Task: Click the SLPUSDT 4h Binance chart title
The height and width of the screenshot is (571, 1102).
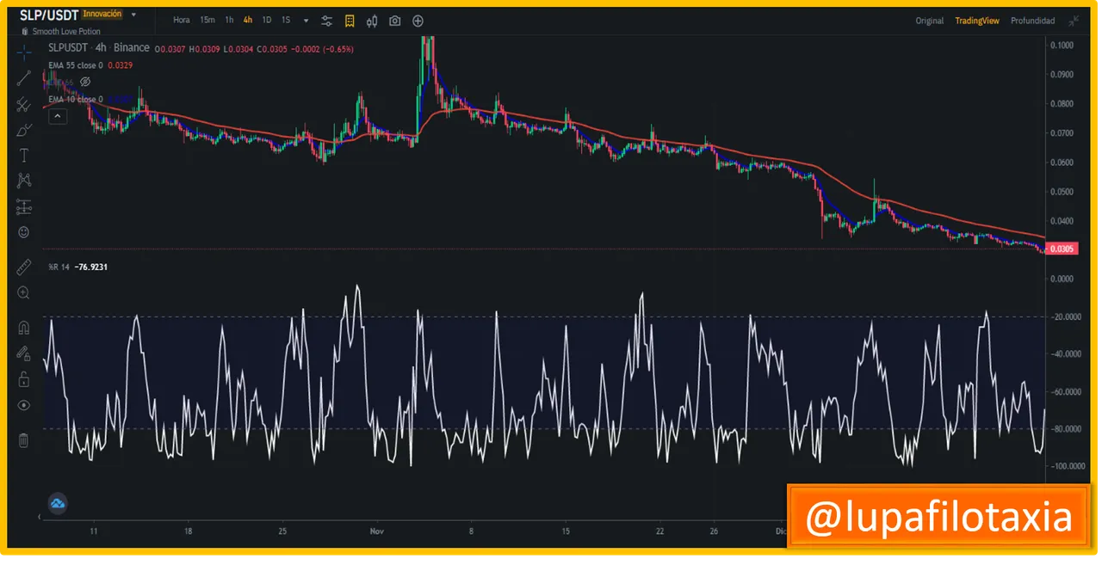Action: click(x=99, y=48)
